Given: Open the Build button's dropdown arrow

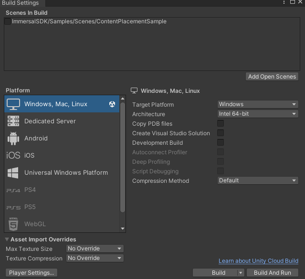Looking at the screenshot, I should [241, 273].
